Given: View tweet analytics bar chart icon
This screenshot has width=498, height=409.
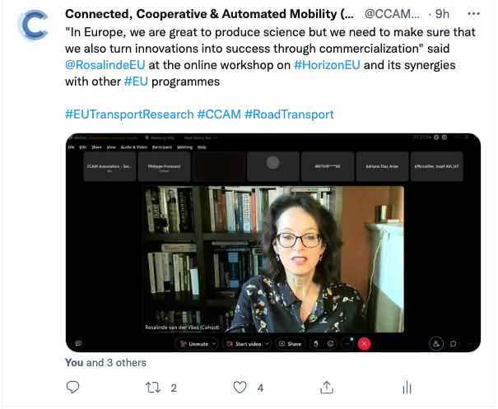Looking at the screenshot, I should coord(407,388).
